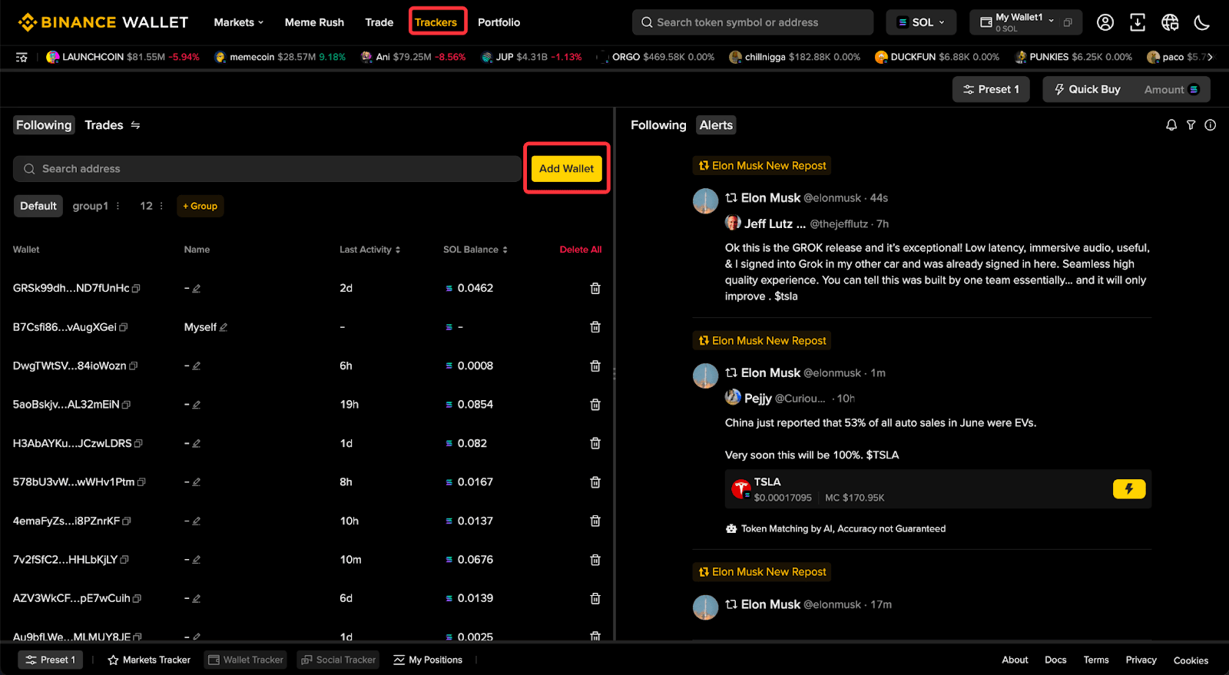Delete wallet DwgTWtSV...84ioWozn trash icon

(595, 366)
